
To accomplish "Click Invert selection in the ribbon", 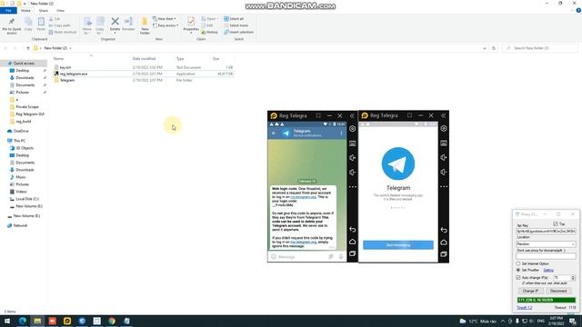I will [238, 33].
